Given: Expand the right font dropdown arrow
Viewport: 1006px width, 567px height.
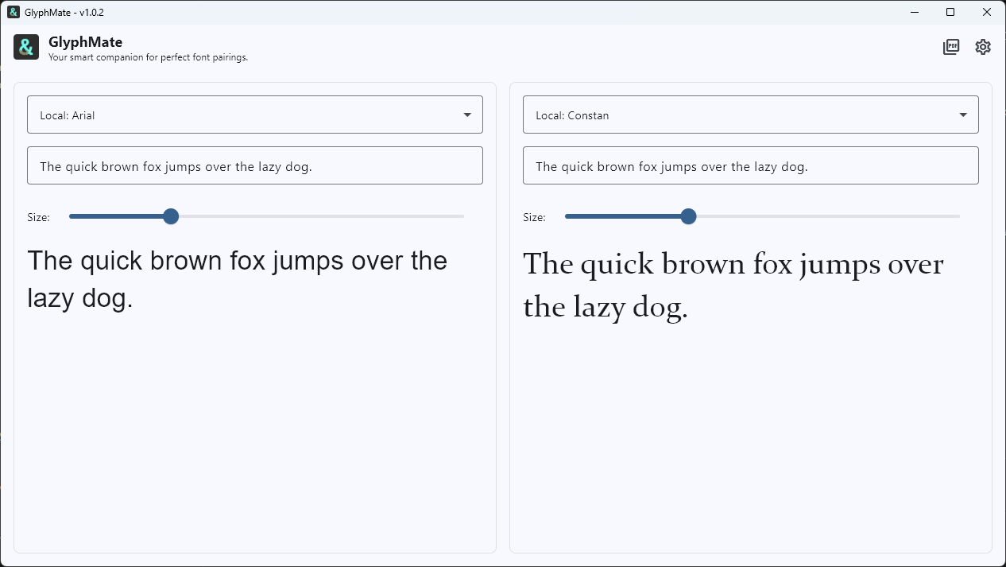Looking at the screenshot, I should click(964, 115).
